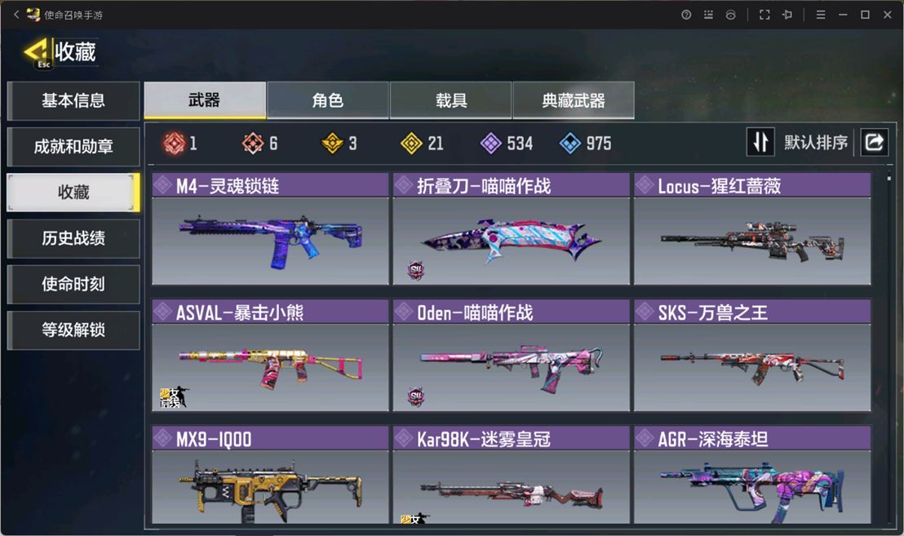Viewport: 904px width, 536px height.
Task: Filter by red mythic rarity icon
Action: [x=174, y=143]
